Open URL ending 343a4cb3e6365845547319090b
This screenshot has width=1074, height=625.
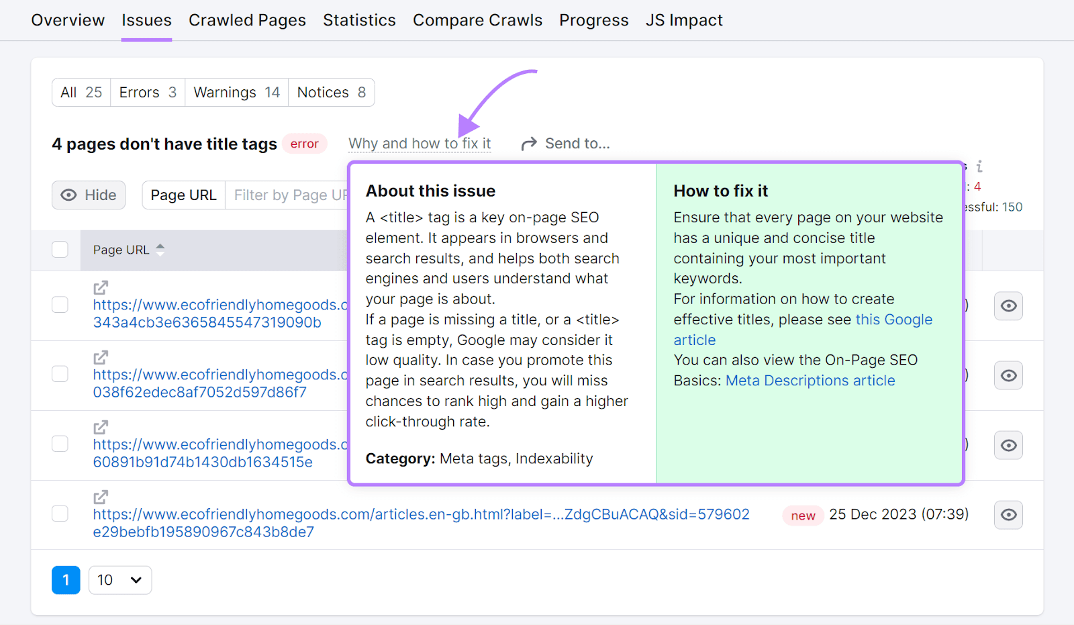pos(220,314)
